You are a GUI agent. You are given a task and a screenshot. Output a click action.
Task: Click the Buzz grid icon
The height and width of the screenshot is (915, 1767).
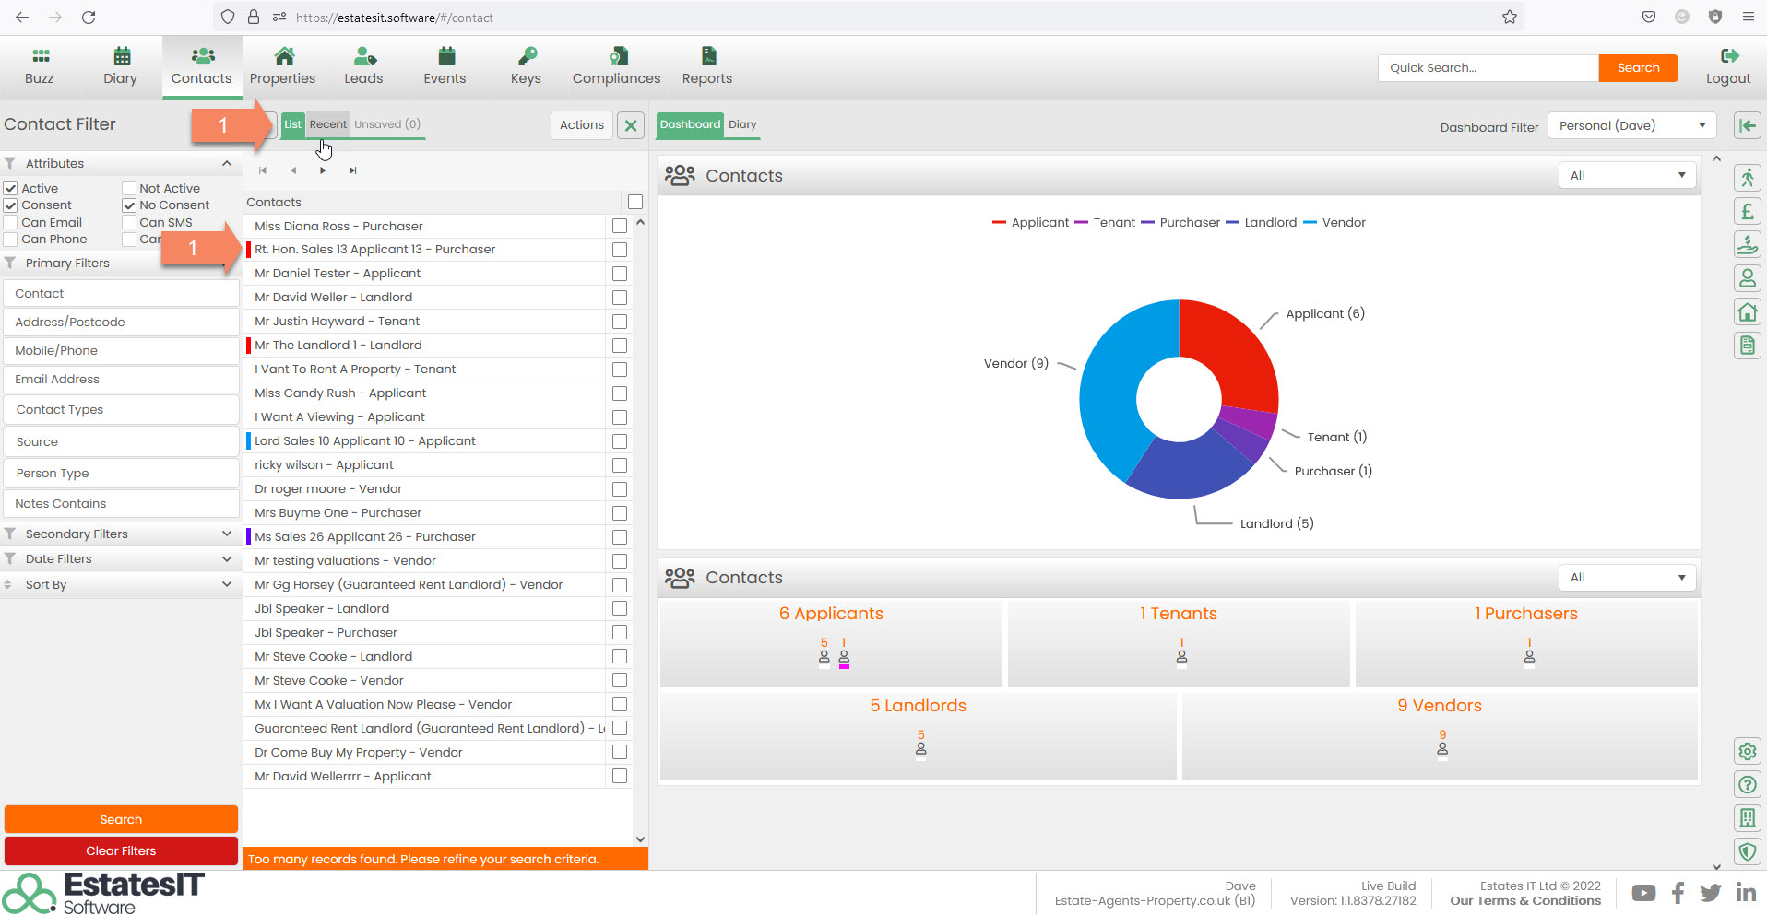pyautogui.click(x=40, y=56)
